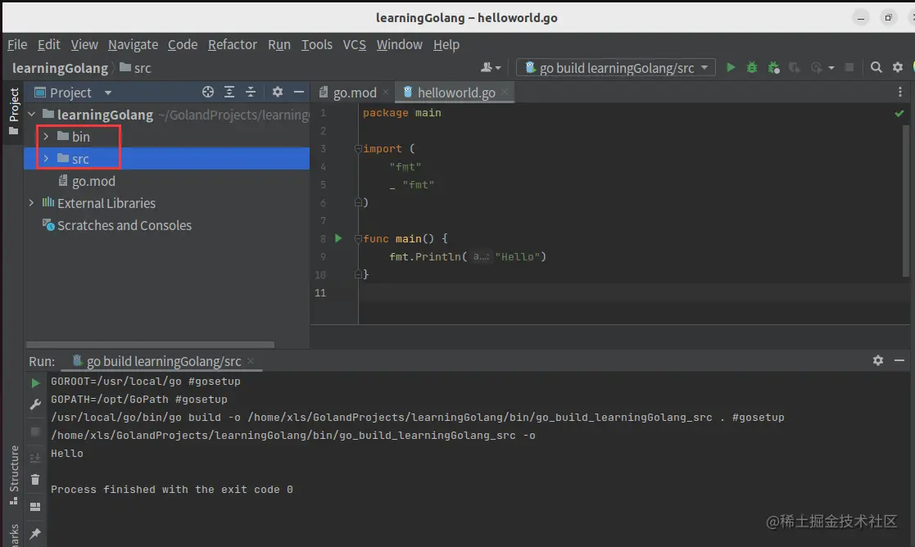Image resolution: width=915 pixels, height=547 pixels.
Task: Toggle the Project sidebar tool button
Action: (x=13, y=111)
